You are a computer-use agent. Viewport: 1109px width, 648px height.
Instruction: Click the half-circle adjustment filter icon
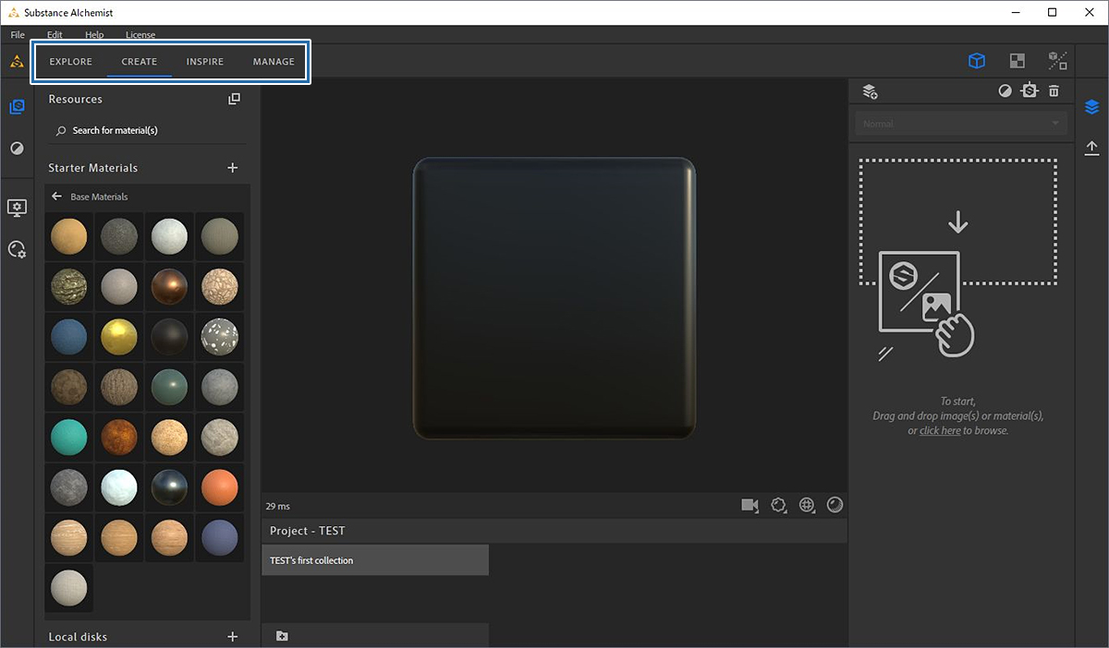click(x=1005, y=90)
